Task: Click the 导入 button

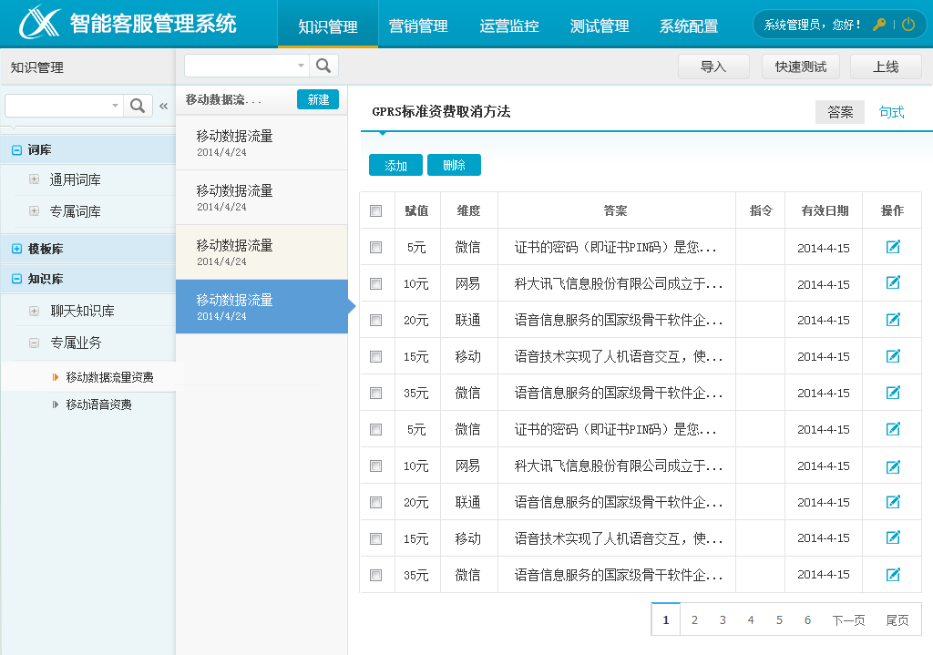Action: tap(713, 67)
